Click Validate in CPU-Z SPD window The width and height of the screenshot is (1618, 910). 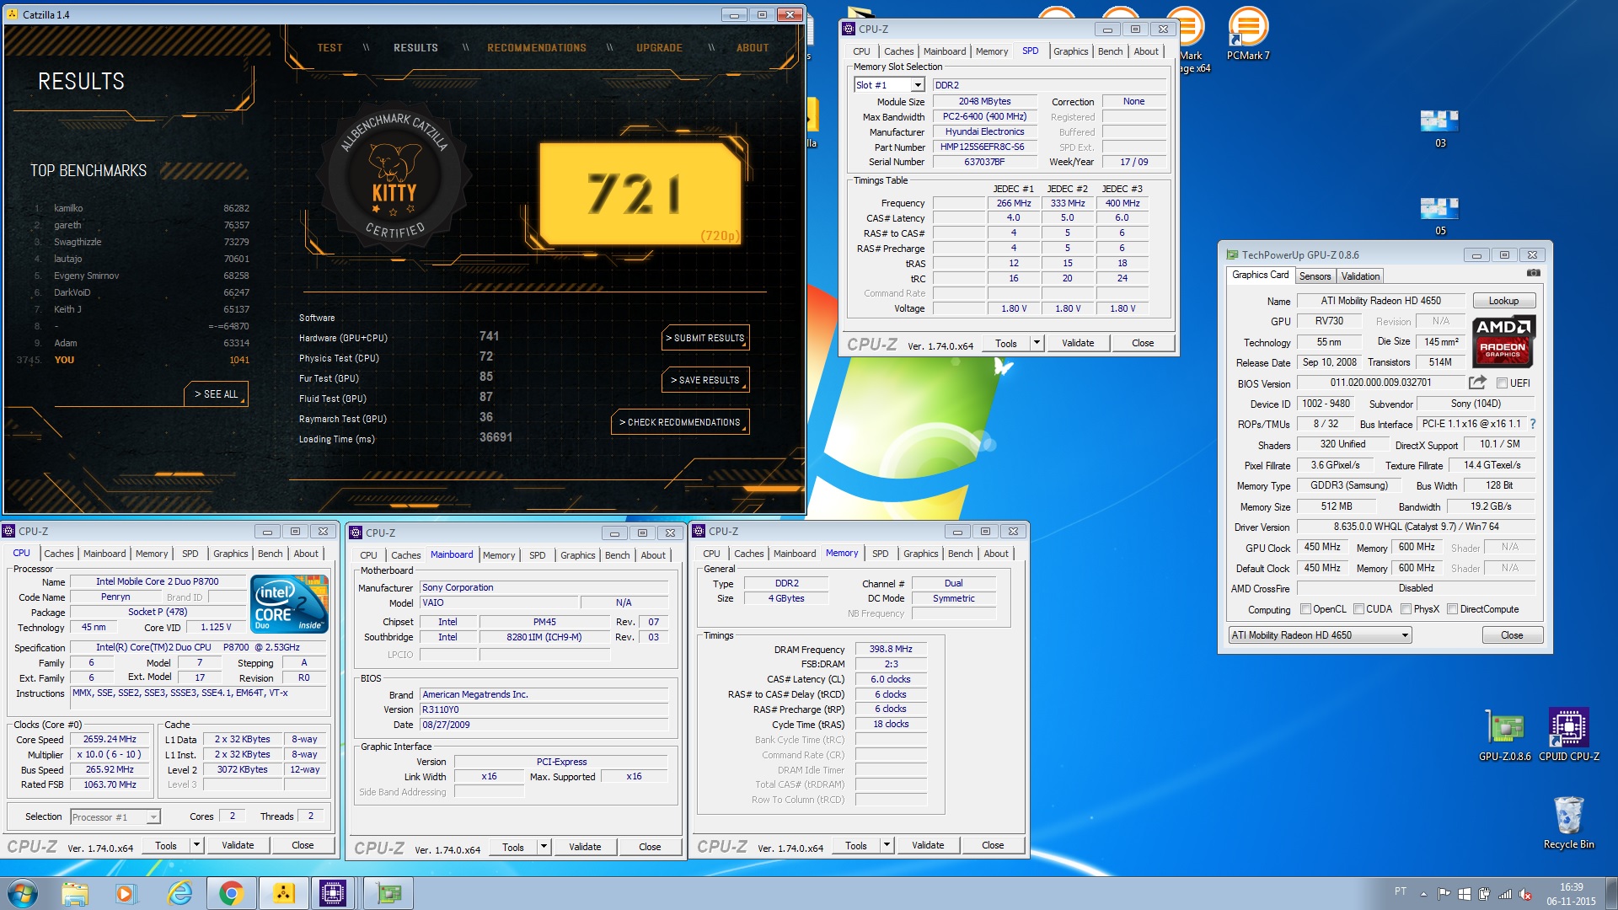click(1077, 343)
